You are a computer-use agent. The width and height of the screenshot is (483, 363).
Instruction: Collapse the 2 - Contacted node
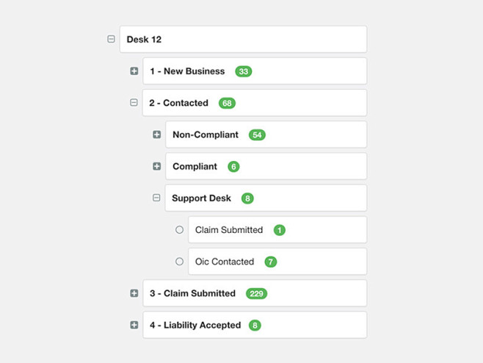click(x=134, y=103)
